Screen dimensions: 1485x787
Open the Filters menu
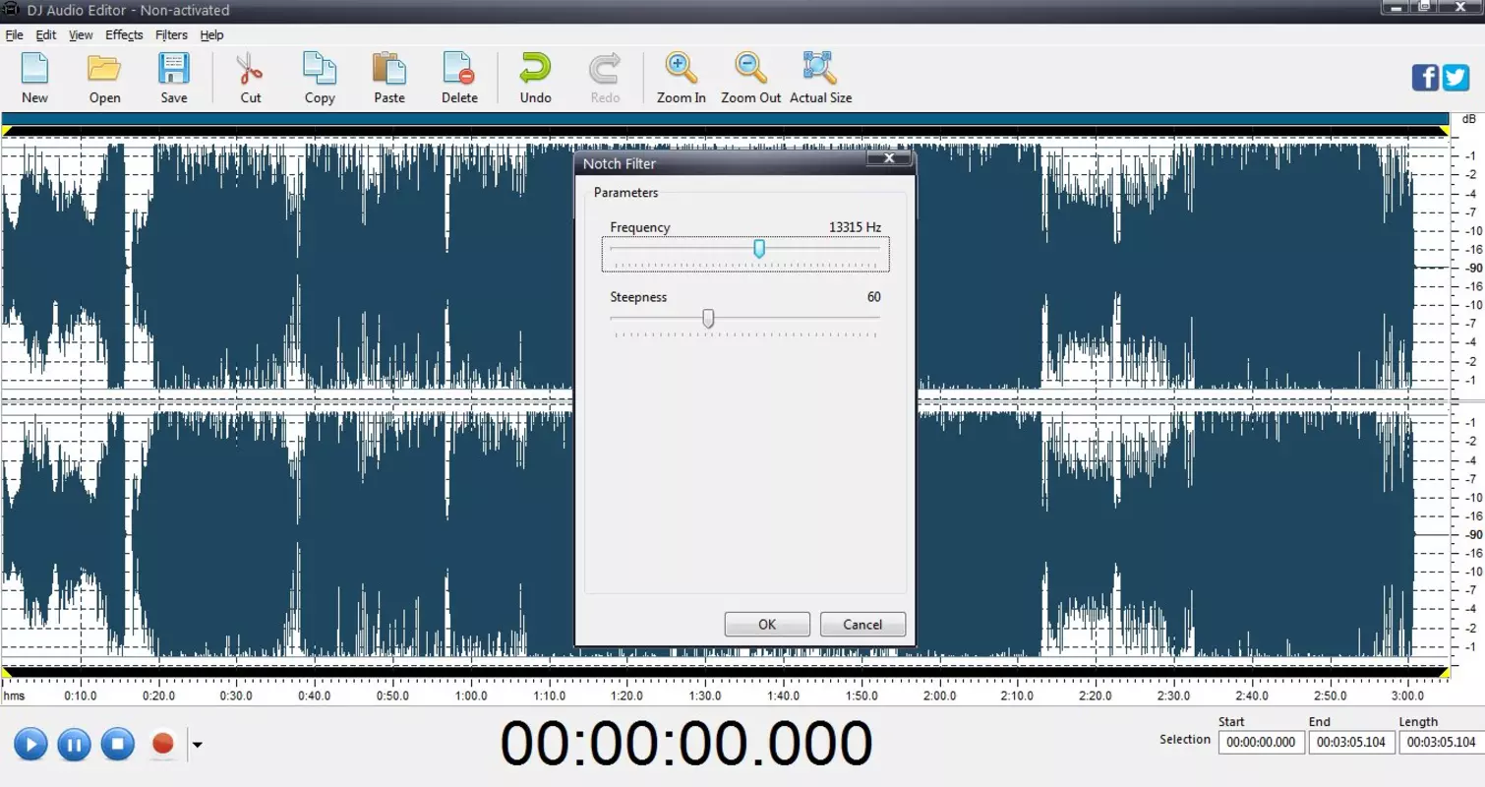point(171,35)
